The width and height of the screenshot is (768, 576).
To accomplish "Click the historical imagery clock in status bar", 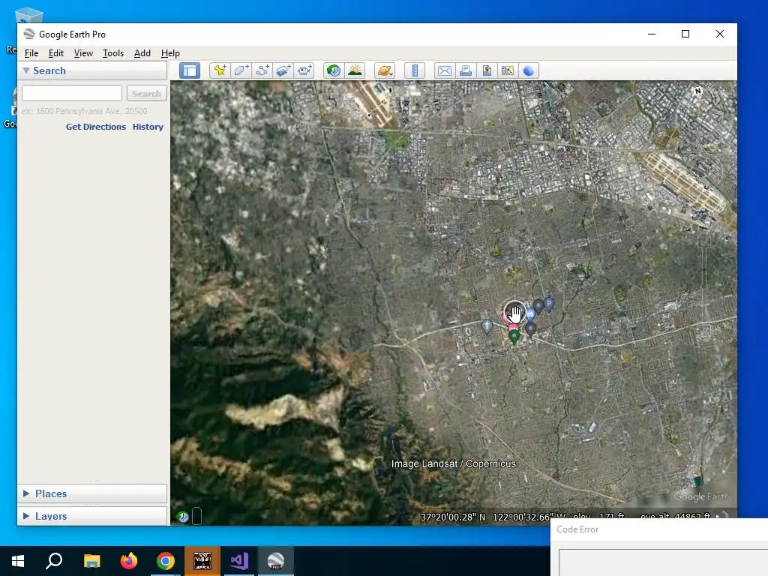I will point(183,517).
